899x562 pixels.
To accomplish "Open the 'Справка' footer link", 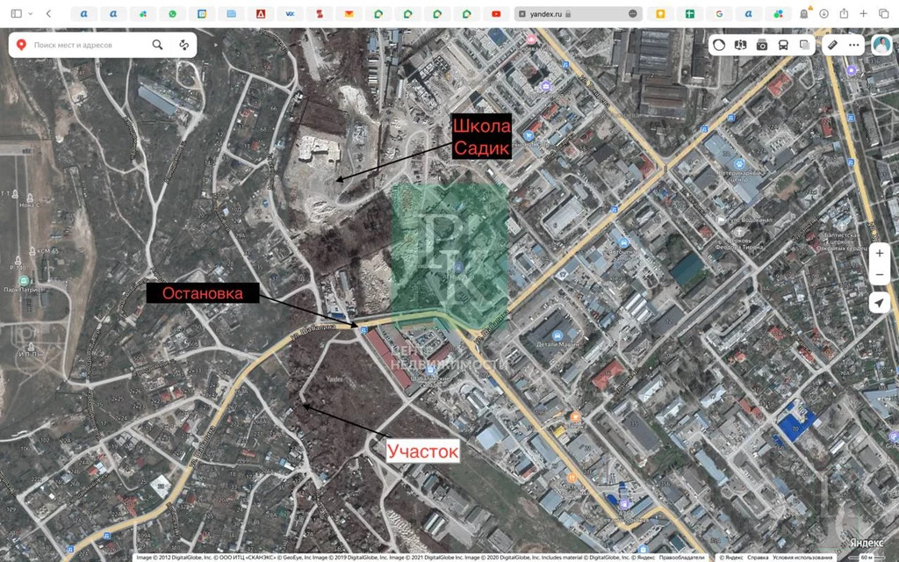I will [758, 558].
